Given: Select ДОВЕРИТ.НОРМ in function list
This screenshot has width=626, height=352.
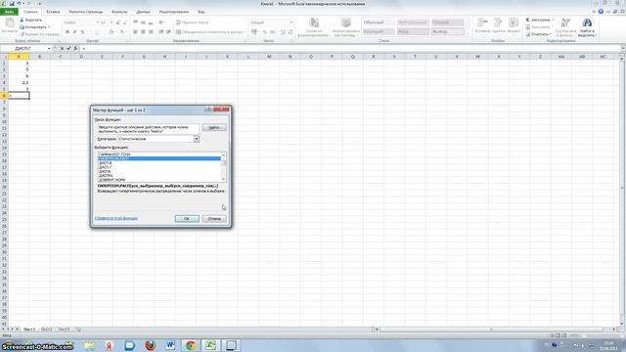Looking at the screenshot, I should coord(112,180).
